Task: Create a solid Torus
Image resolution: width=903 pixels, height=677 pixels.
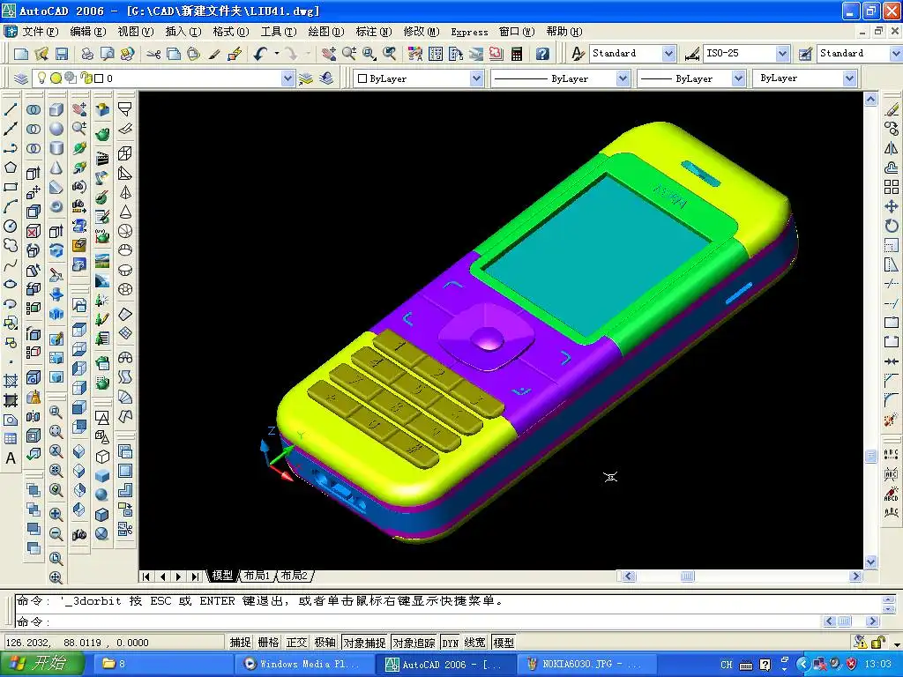Action: (56, 206)
